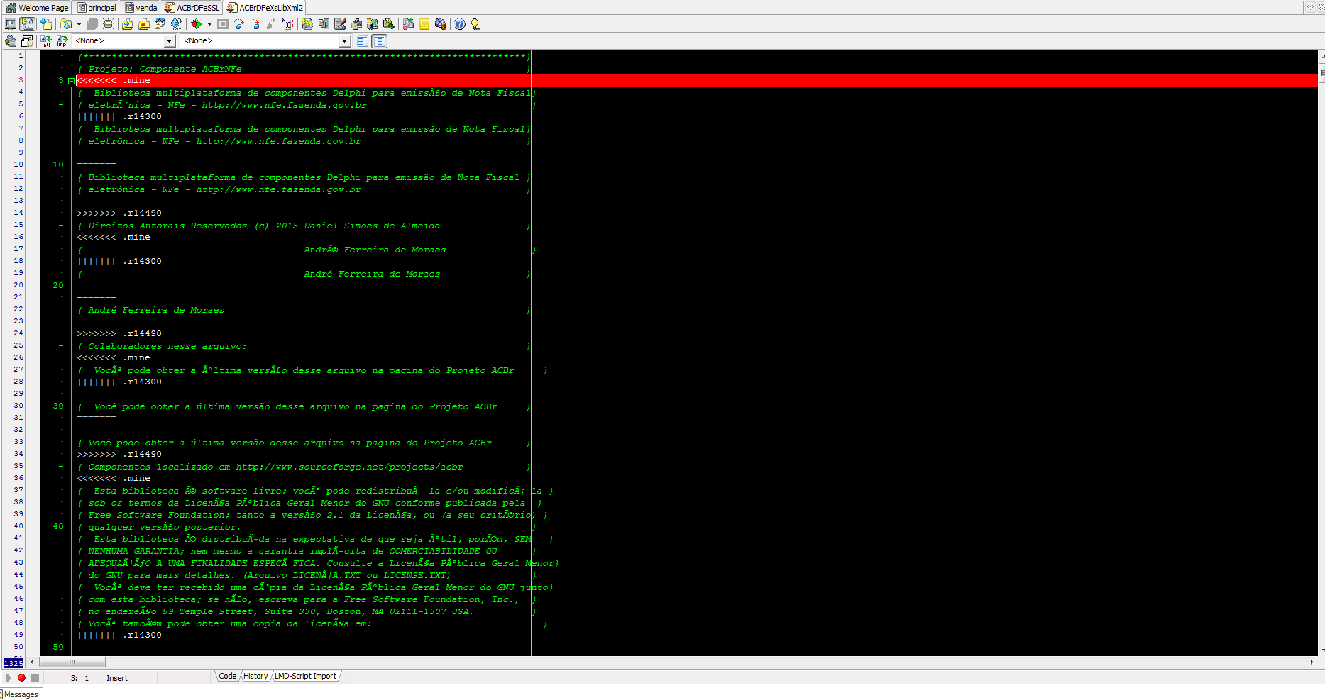This screenshot has height=700, width=1325.
Task: Toggle the highlighted form/unit view button
Action: [x=28, y=24]
